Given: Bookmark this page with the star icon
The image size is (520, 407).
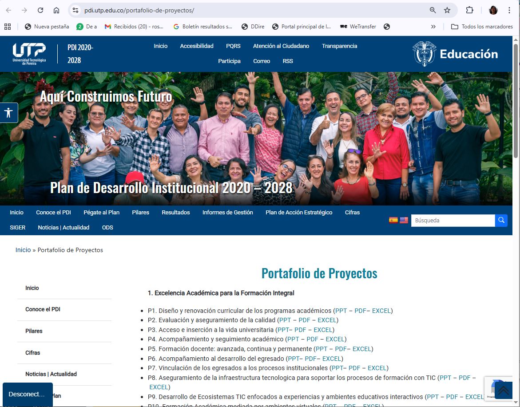Looking at the screenshot, I should click(447, 10).
